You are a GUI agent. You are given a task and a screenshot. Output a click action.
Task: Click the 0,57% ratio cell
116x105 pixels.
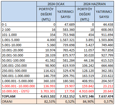(104, 101)
